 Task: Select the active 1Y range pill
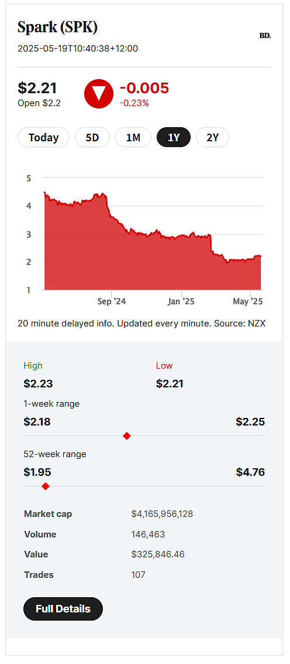tap(174, 137)
